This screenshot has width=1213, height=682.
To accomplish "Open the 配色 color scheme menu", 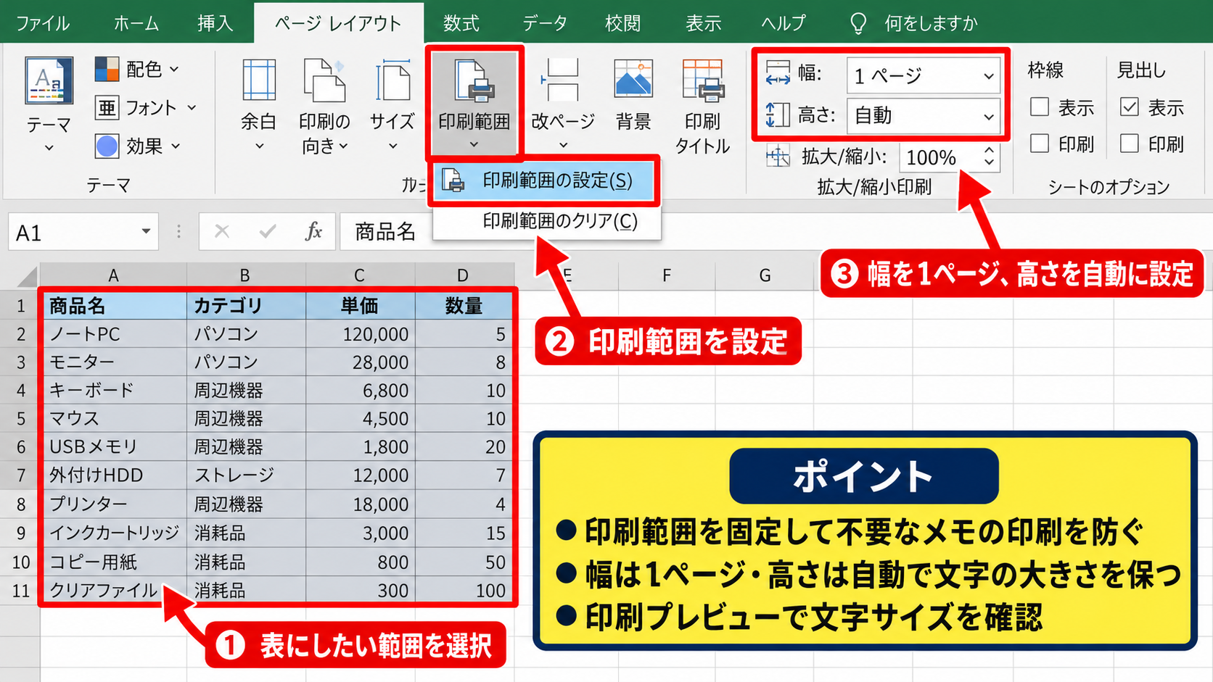I will point(137,69).
